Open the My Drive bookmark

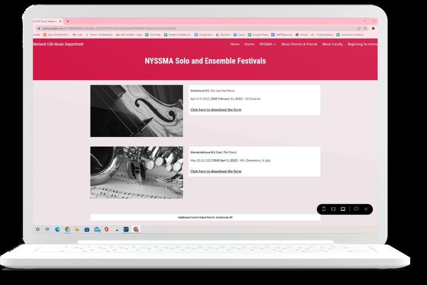[x=223, y=35]
